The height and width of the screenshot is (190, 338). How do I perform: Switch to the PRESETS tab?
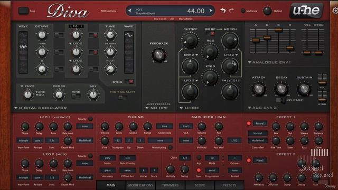229,185
